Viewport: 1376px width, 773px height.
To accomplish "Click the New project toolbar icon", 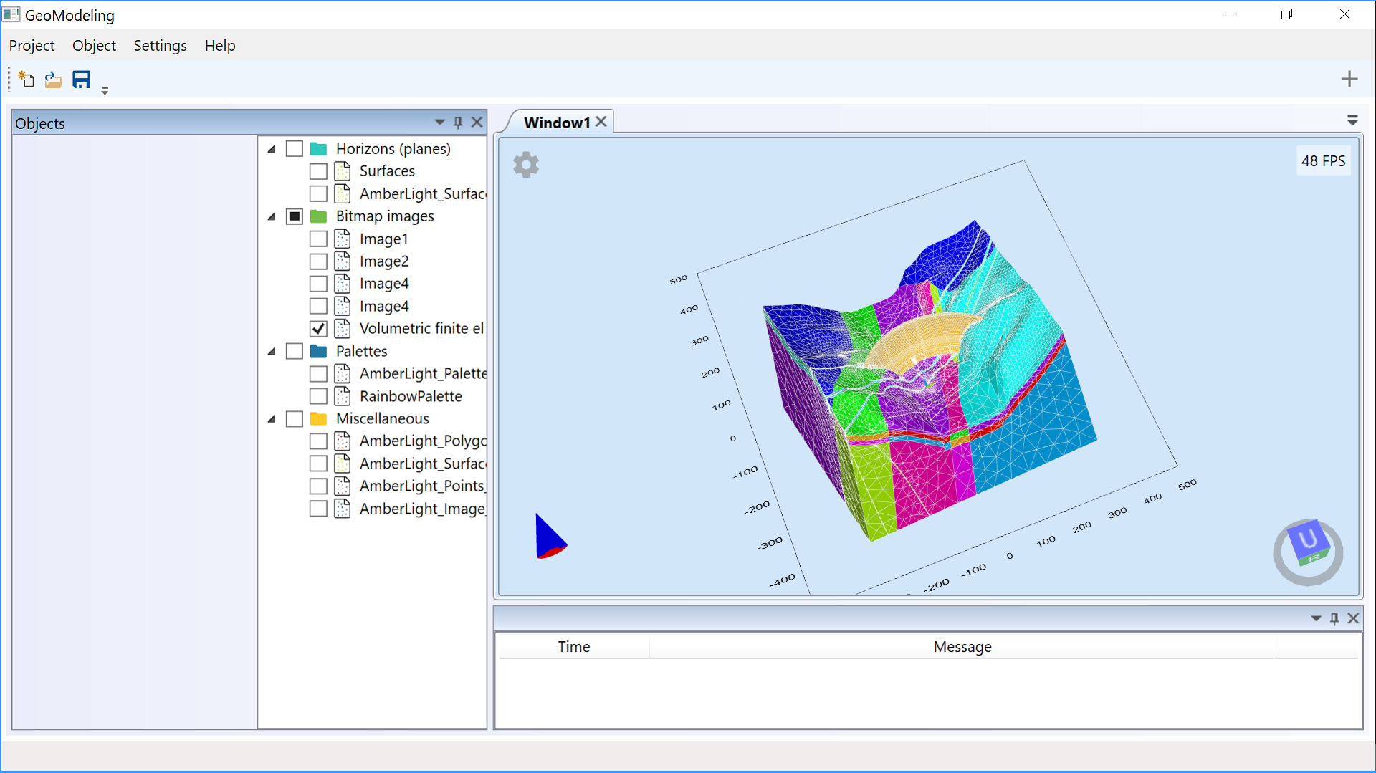I will [x=26, y=79].
